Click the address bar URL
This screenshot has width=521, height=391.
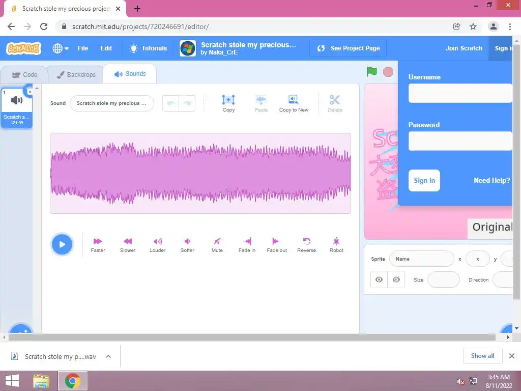pos(140,26)
